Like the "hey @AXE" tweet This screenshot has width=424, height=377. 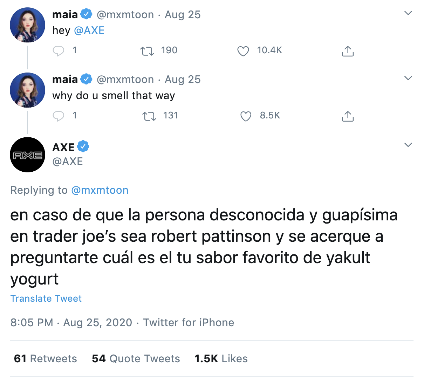click(x=243, y=52)
